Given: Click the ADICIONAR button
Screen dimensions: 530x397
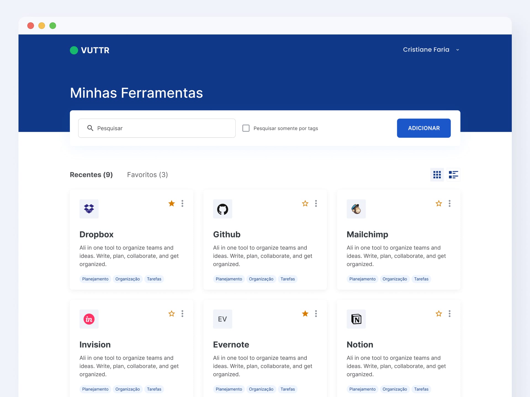Looking at the screenshot, I should [424, 128].
